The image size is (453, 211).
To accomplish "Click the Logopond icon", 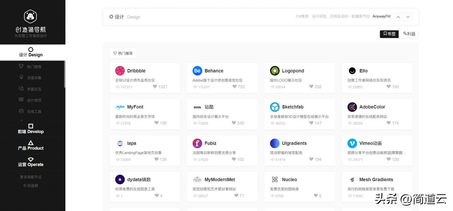I will click(x=275, y=71).
